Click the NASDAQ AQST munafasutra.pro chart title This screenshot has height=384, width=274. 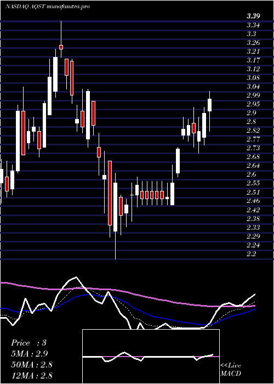[x=47, y=7]
